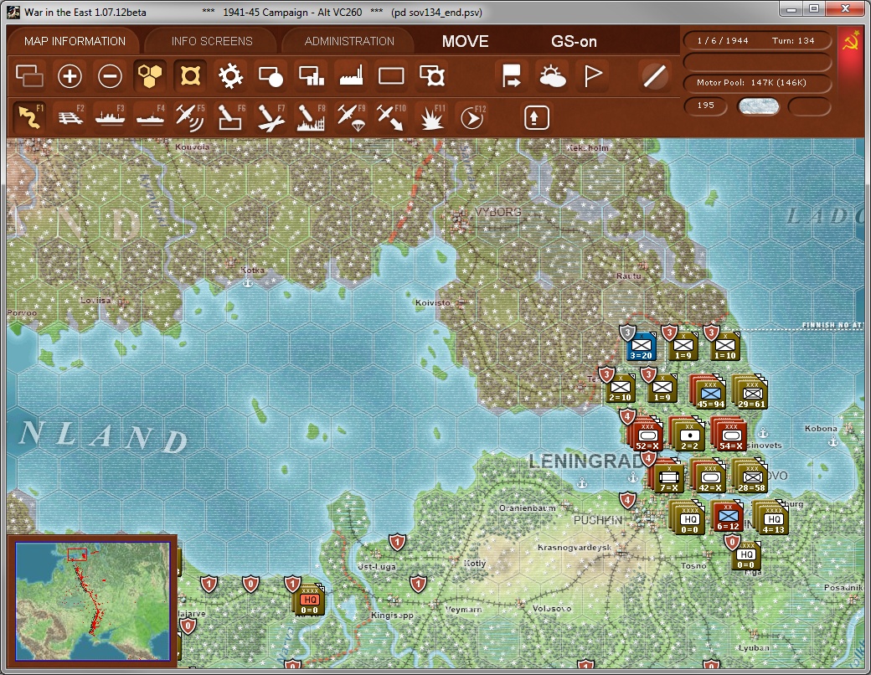Click the Kotka town label
The image size is (871, 675).
tap(252, 270)
